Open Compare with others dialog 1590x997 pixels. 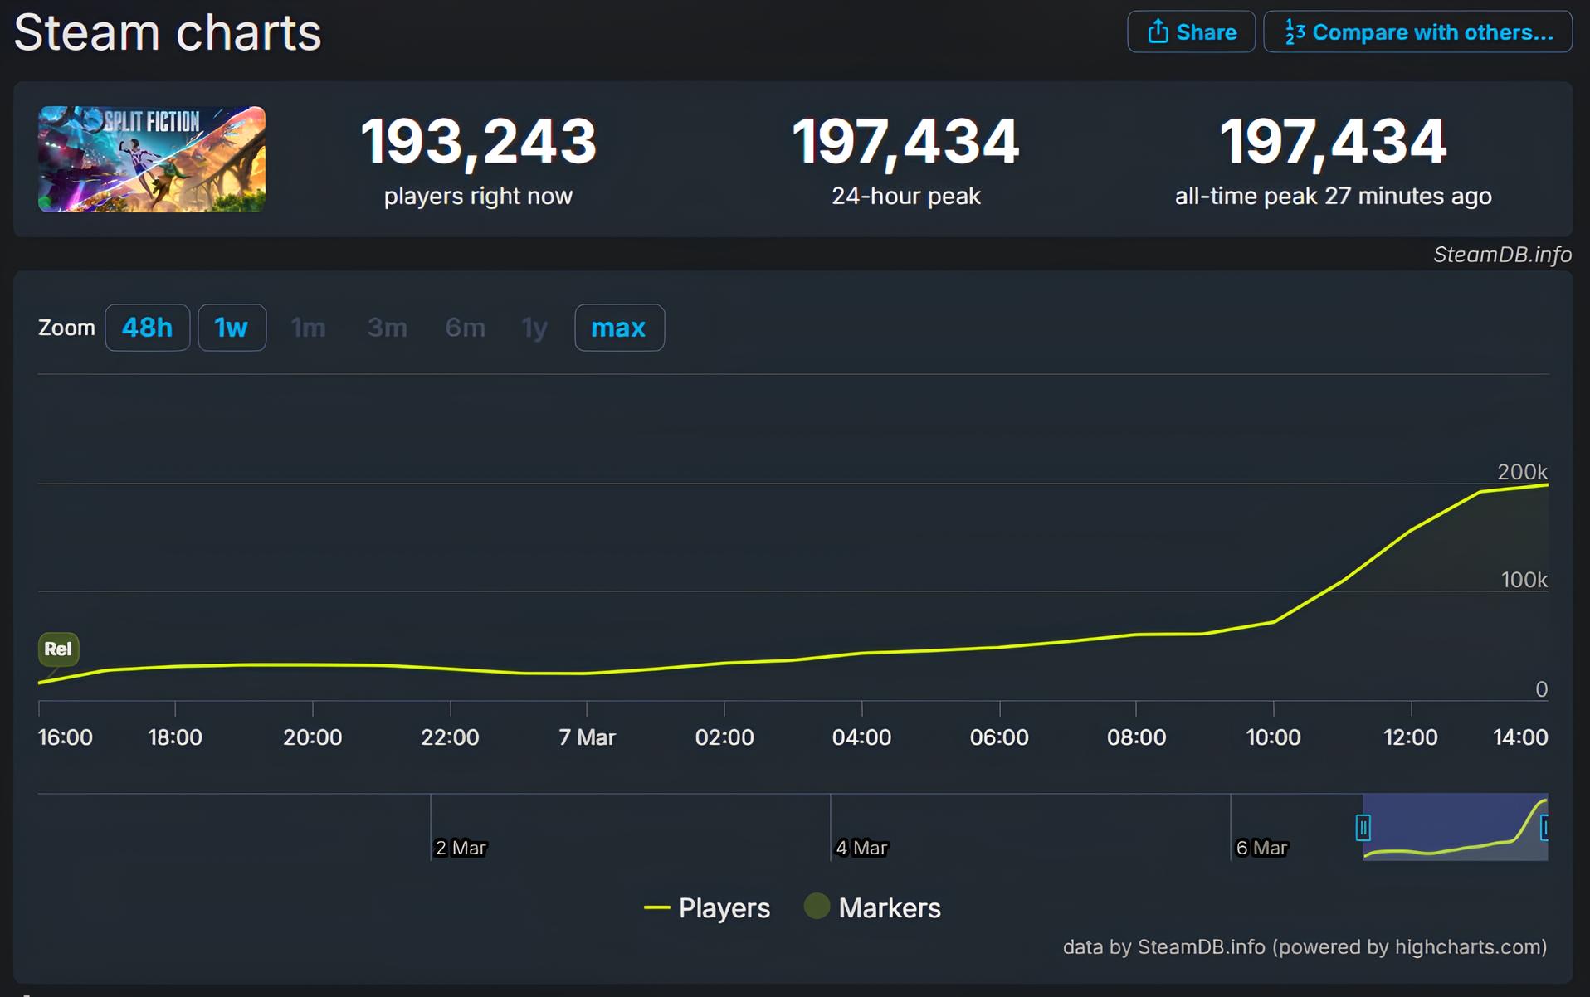(x=1417, y=32)
